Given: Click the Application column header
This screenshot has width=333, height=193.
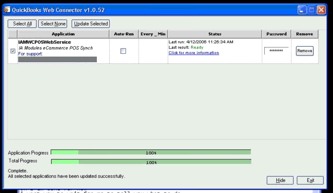Looking at the screenshot, I should pyautogui.click(x=63, y=34).
